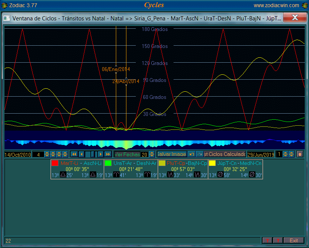This screenshot has height=248, width=309.
Task: Select the MarT-Li - AscN-Li legend label
Action: point(81,163)
